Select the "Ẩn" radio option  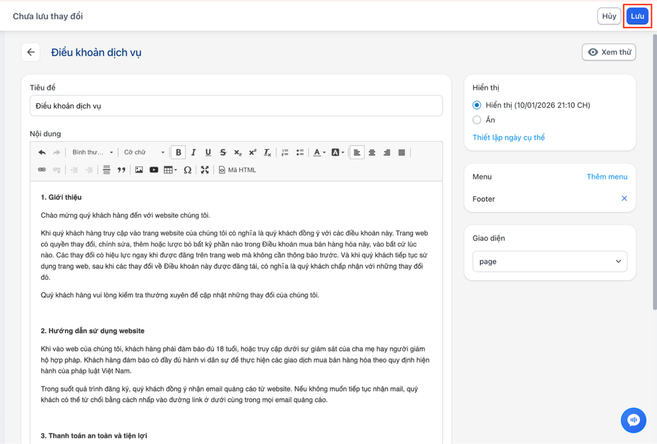click(x=477, y=120)
